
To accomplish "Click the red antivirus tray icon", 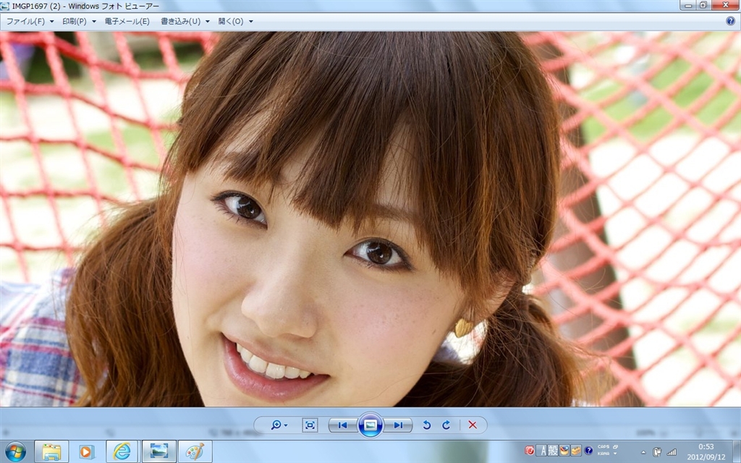I will (530, 450).
